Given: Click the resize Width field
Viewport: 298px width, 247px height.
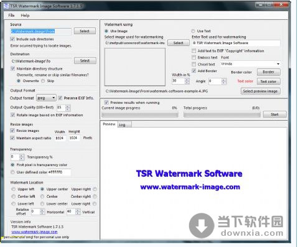Looking at the screenshot, I should tap(60, 138).
